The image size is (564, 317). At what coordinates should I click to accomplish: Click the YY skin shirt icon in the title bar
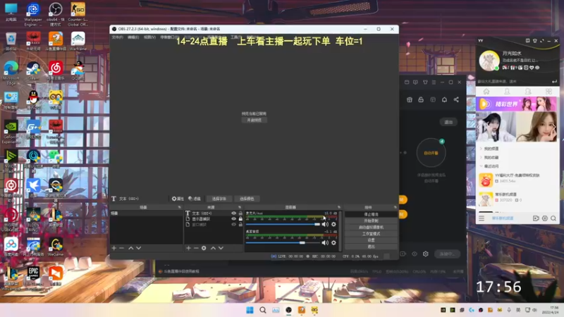pos(534,41)
